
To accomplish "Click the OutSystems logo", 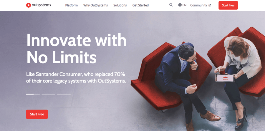I will pos(39,5).
